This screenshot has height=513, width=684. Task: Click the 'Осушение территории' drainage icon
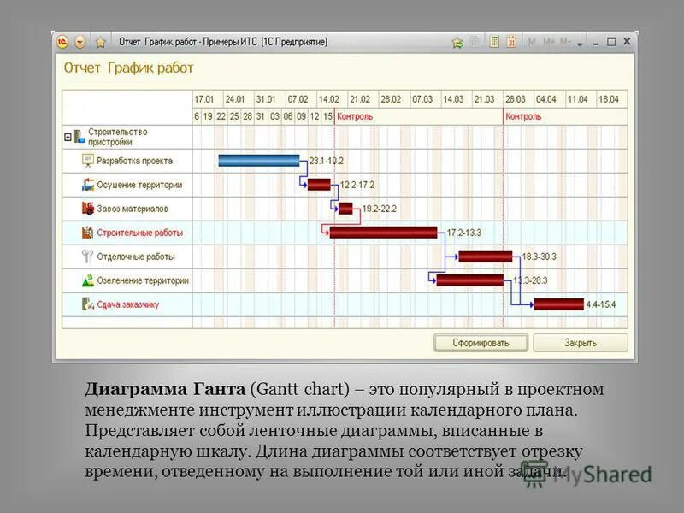coord(86,184)
